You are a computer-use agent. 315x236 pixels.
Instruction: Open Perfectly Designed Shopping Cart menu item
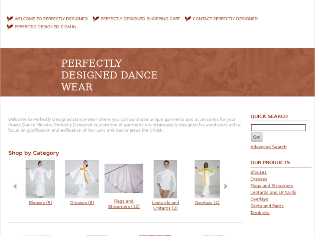(x=140, y=19)
